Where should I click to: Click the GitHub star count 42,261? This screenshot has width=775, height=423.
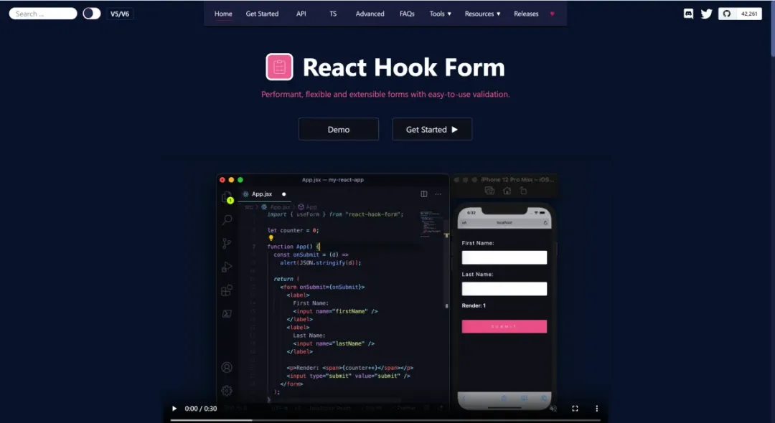749,14
